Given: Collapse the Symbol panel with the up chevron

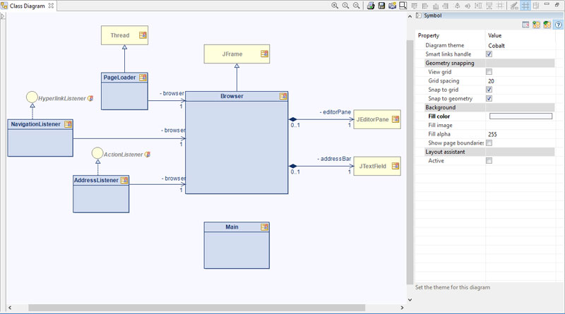Looking at the screenshot, I should tap(410, 16).
